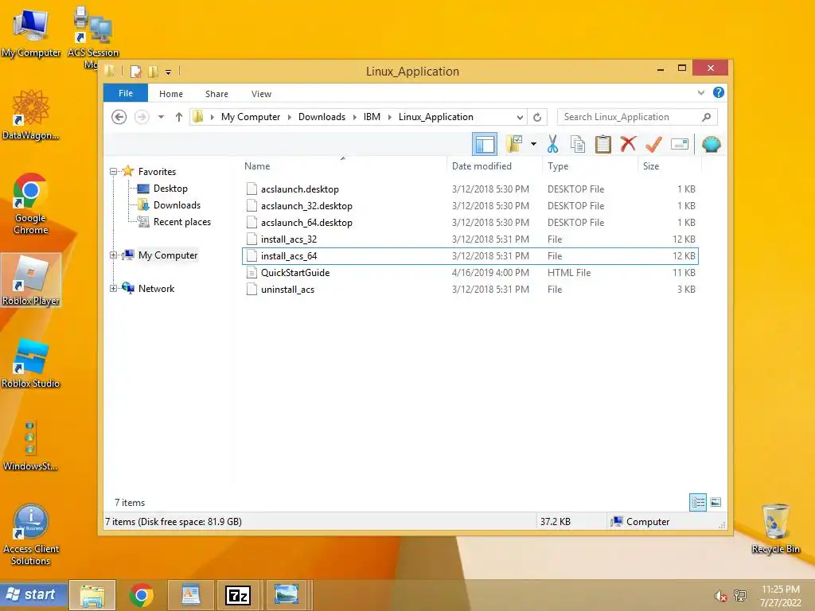Screen dimensions: 815x611
Task: Go forward with the Forward arrow
Action: click(142, 117)
